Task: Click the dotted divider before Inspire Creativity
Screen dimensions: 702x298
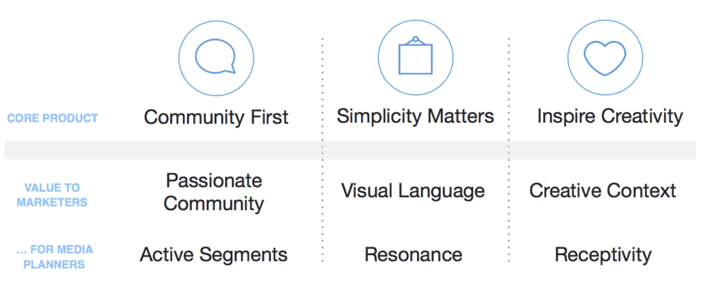Action: coord(509,150)
